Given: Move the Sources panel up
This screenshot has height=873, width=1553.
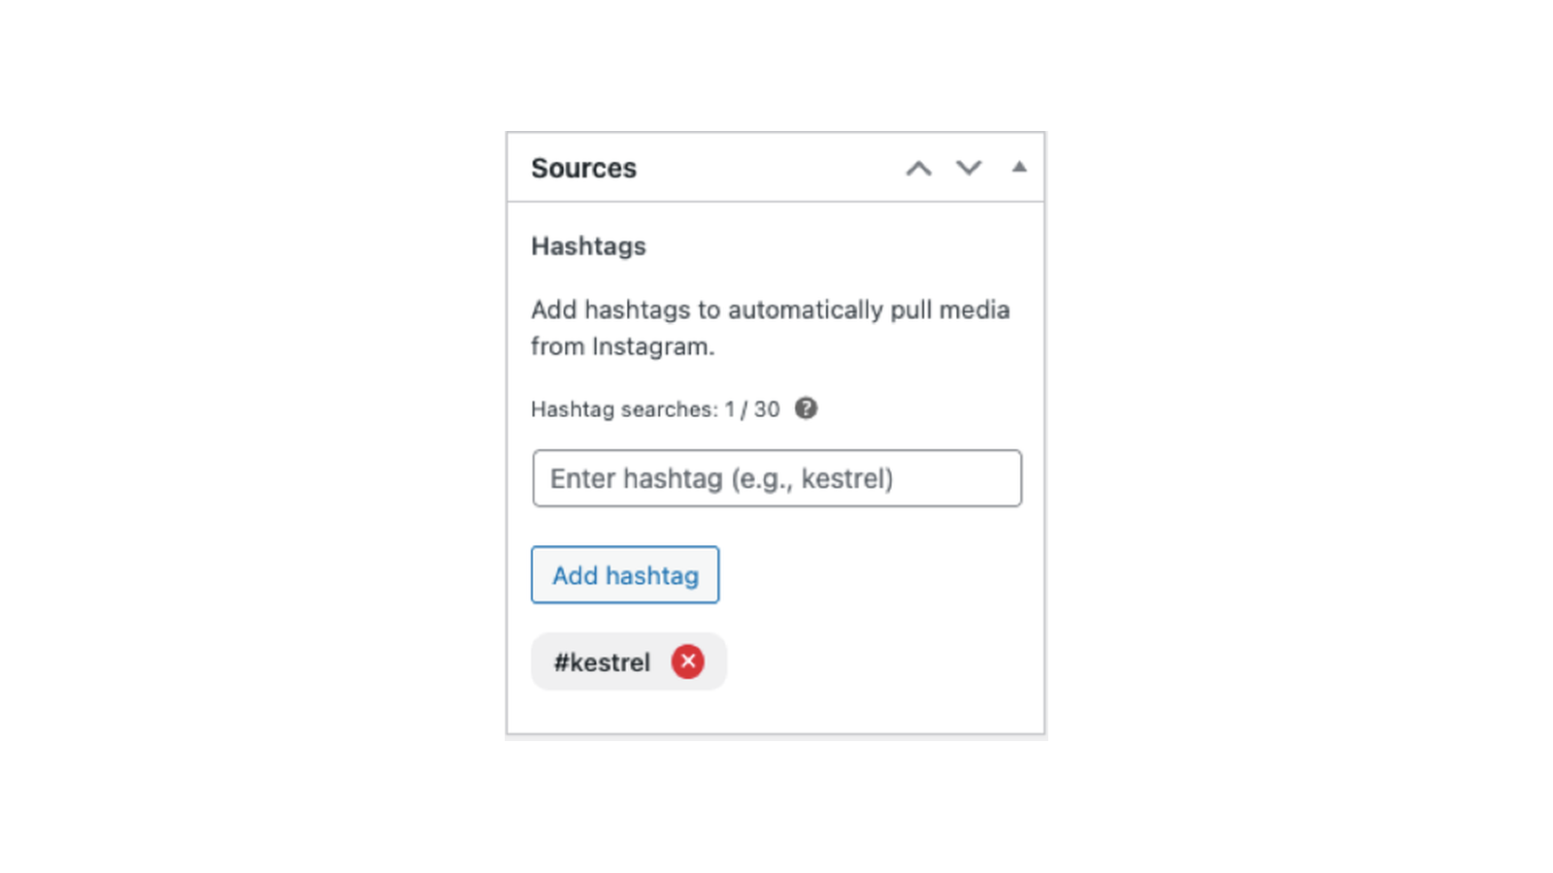Looking at the screenshot, I should tap(918, 168).
